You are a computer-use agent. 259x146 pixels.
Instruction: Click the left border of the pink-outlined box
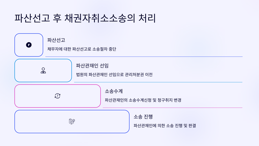(x=15, y=96)
